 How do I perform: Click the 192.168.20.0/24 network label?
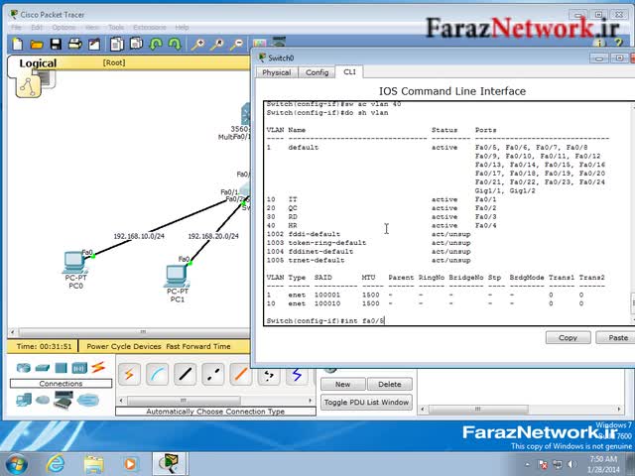pos(213,236)
